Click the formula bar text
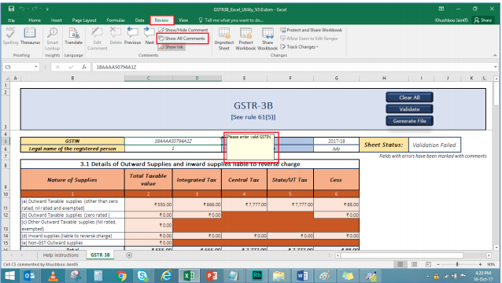This screenshot has width=502, height=283. [116, 67]
